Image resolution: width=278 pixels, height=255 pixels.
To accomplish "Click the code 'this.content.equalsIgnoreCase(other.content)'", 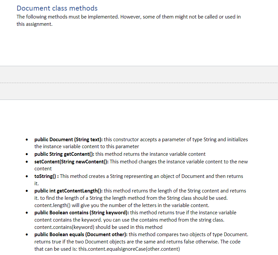I will 129,249.
